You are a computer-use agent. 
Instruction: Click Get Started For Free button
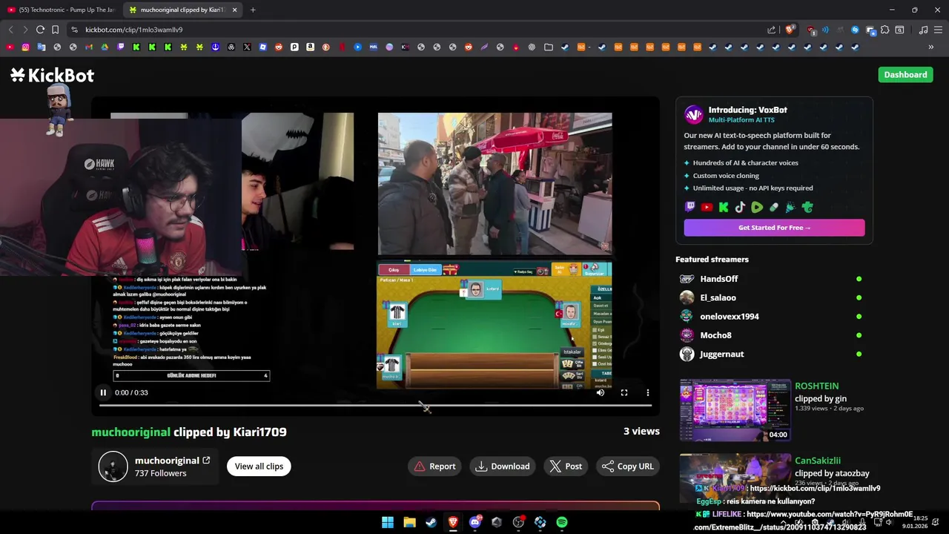click(x=774, y=228)
